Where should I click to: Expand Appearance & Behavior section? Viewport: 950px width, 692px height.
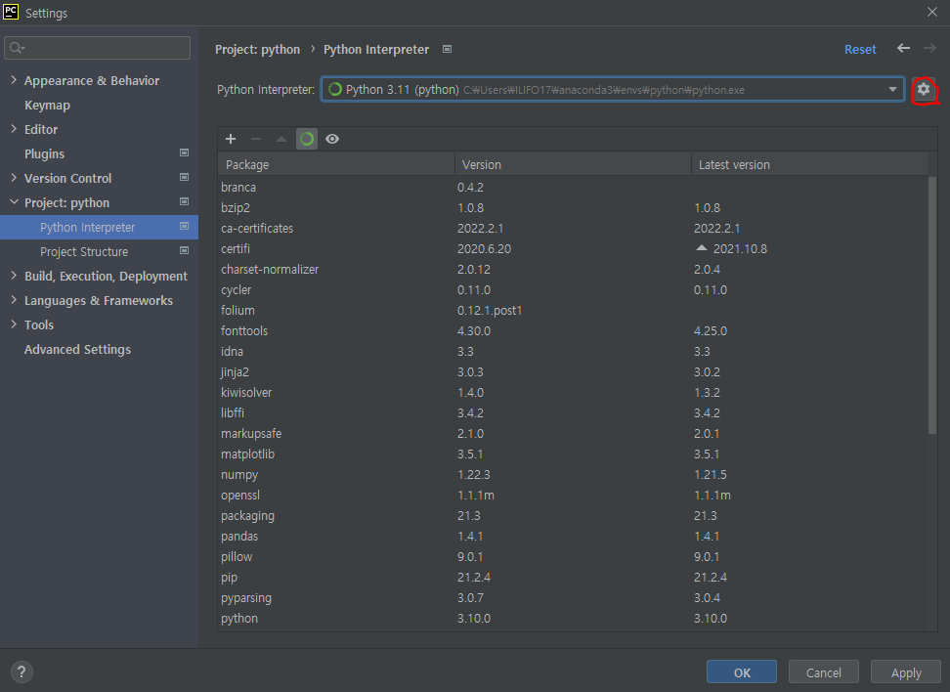(x=14, y=80)
